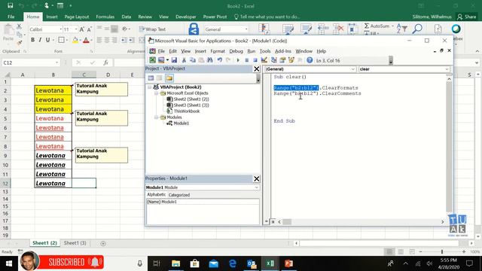Image resolution: width=482 pixels, height=271 pixels.
Task: Click Wrap Text button in Excel ribbon
Action: (x=152, y=29)
